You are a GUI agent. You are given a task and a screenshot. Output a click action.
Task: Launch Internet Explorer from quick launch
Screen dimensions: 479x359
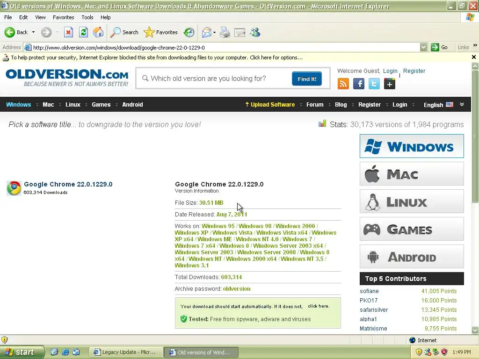tap(65, 352)
